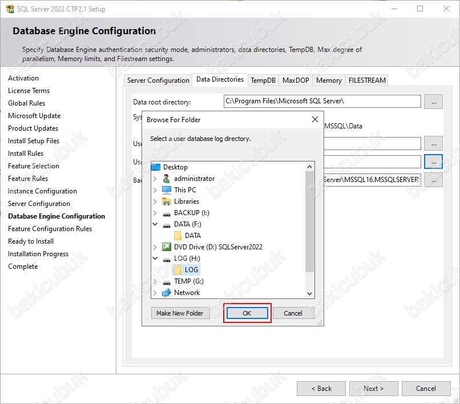This screenshot has height=404, width=460.
Task: Select the BACKUP (I:) tree label
Action: pyautogui.click(x=192, y=213)
